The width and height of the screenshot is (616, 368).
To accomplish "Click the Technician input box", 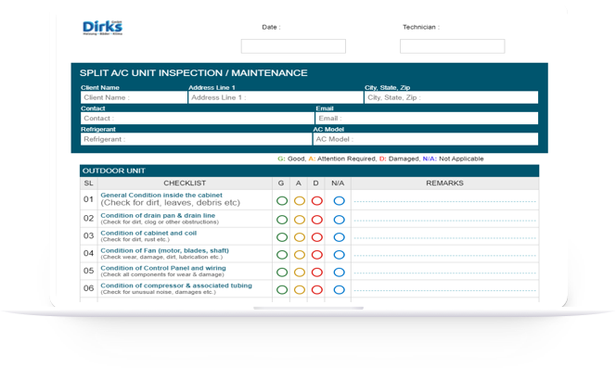I will coord(452,46).
